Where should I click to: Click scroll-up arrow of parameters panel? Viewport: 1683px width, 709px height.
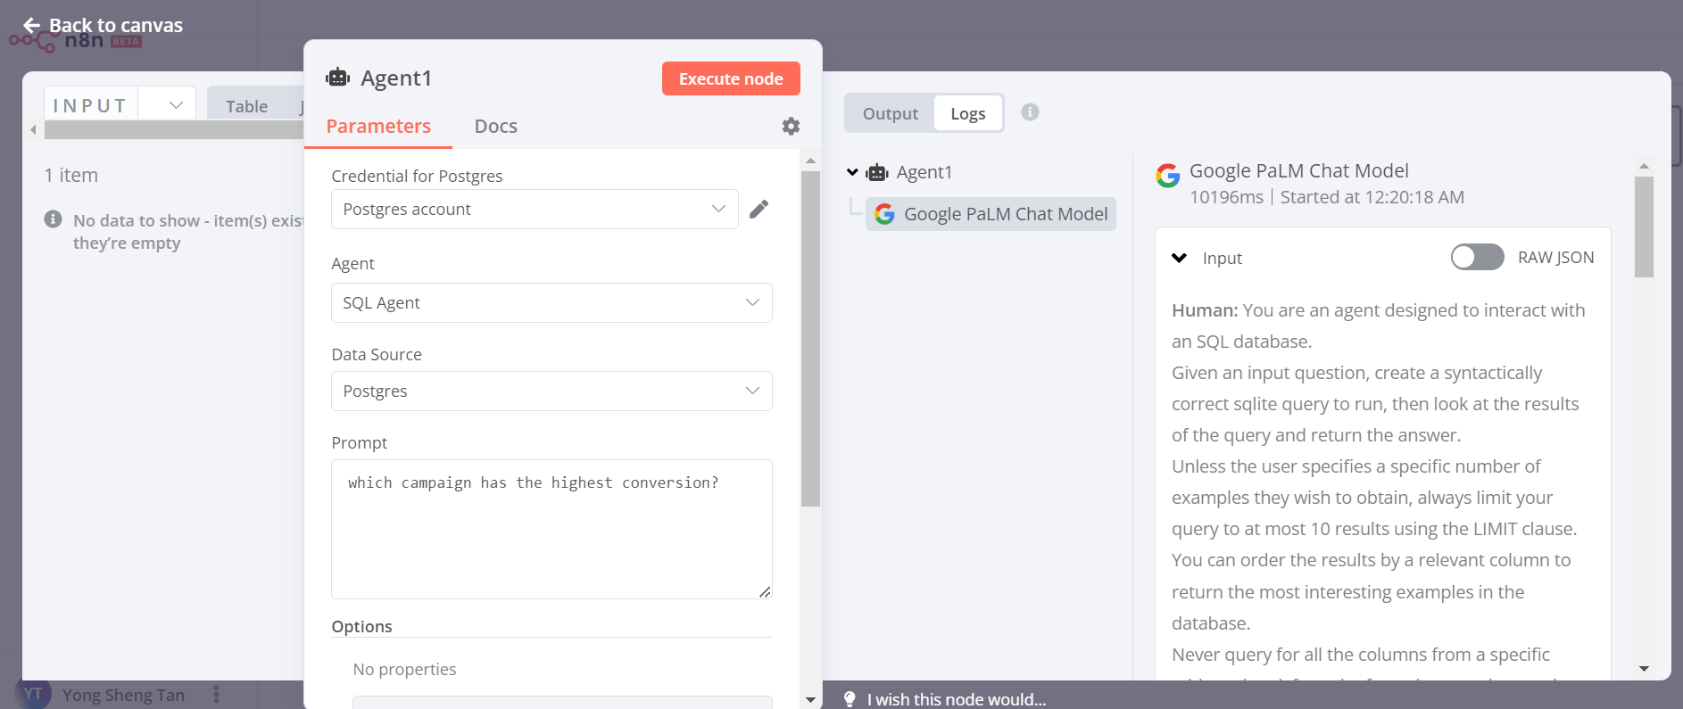click(810, 161)
